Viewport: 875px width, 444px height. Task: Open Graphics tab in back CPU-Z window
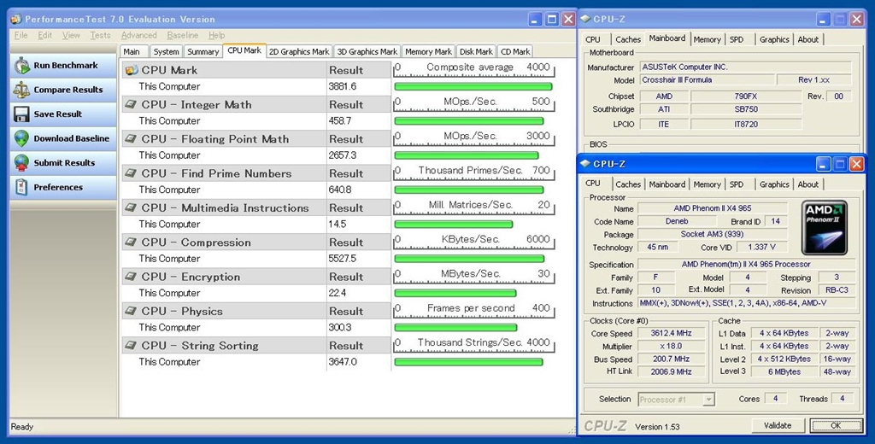tap(774, 39)
